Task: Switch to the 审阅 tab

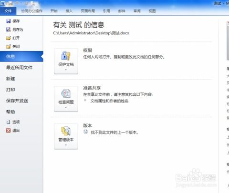Action: pos(137,11)
